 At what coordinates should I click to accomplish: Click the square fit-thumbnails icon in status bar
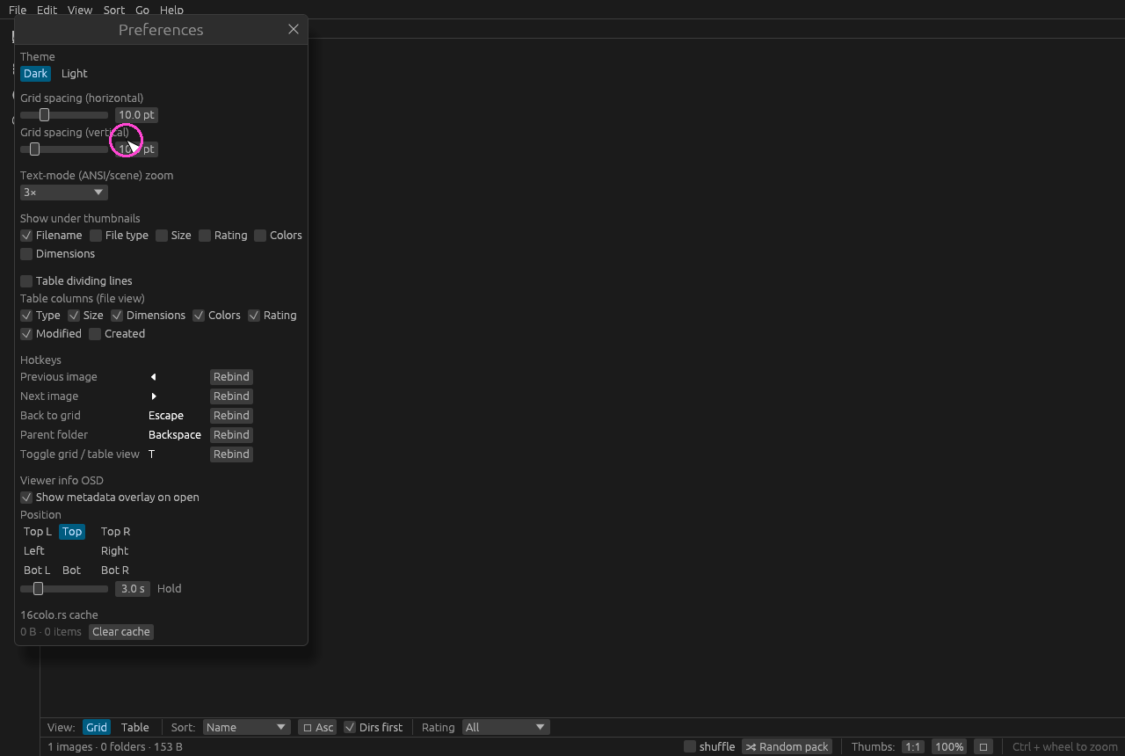(983, 746)
